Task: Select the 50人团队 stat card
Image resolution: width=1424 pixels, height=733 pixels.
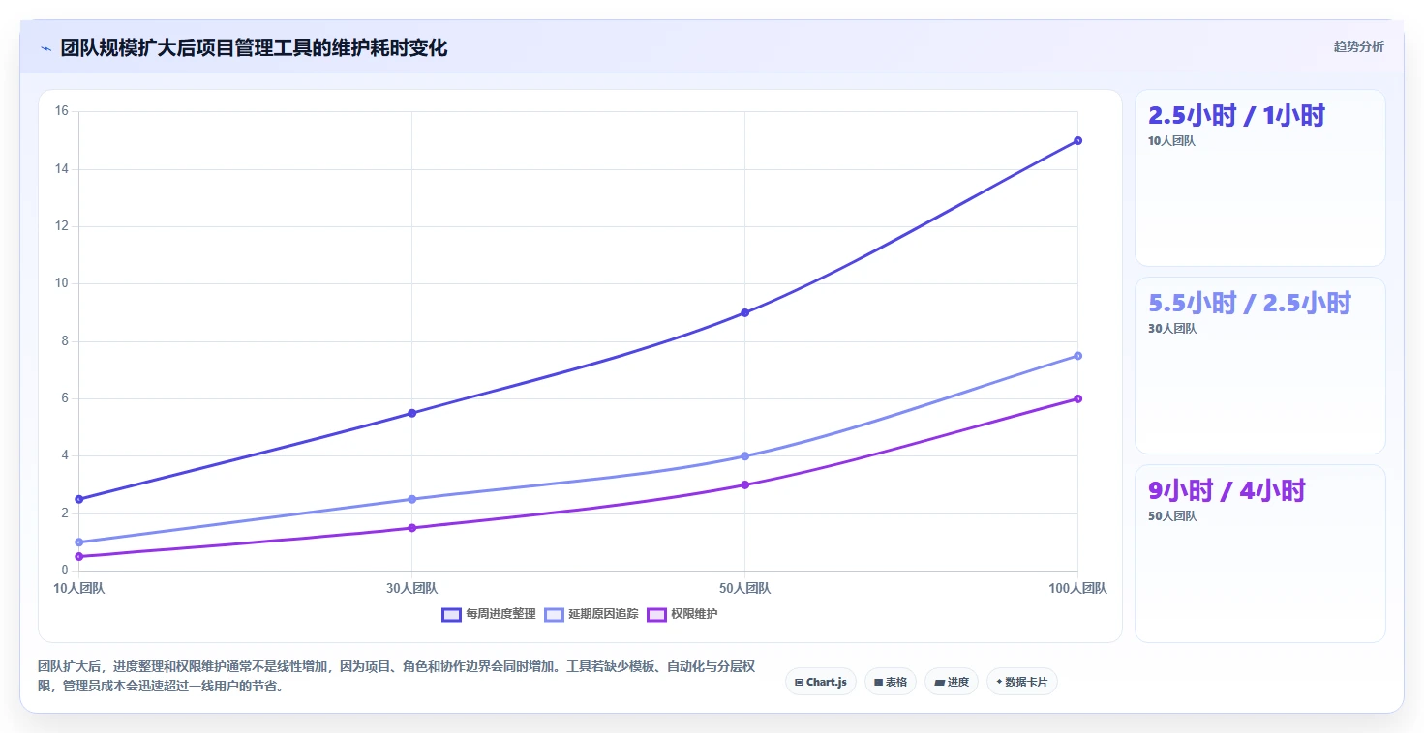Action: pyautogui.click(x=1259, y=553)
